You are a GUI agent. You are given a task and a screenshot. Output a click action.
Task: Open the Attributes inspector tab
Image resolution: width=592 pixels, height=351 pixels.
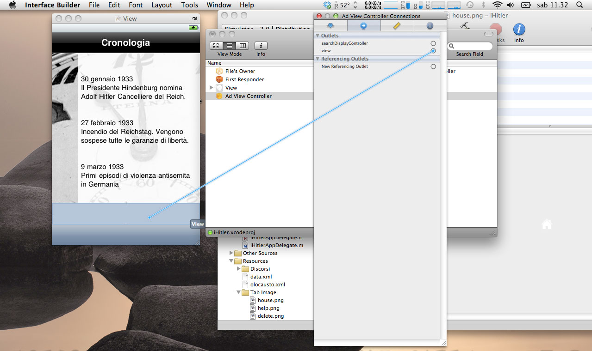click(x=330, y=26)
